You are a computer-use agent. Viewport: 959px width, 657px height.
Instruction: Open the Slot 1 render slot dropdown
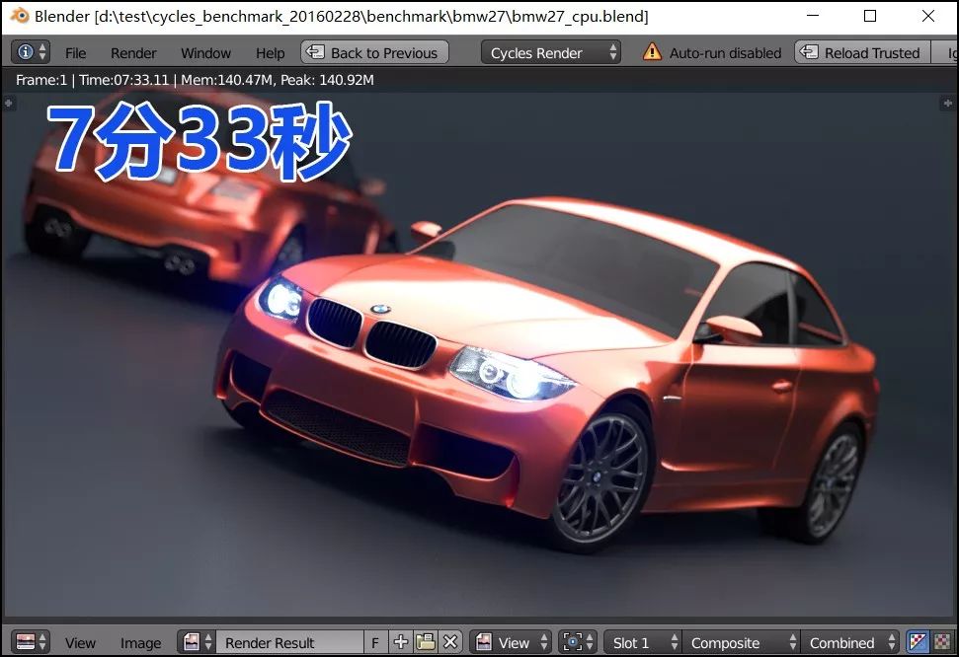pyautogui.click(x=640, y=642)
